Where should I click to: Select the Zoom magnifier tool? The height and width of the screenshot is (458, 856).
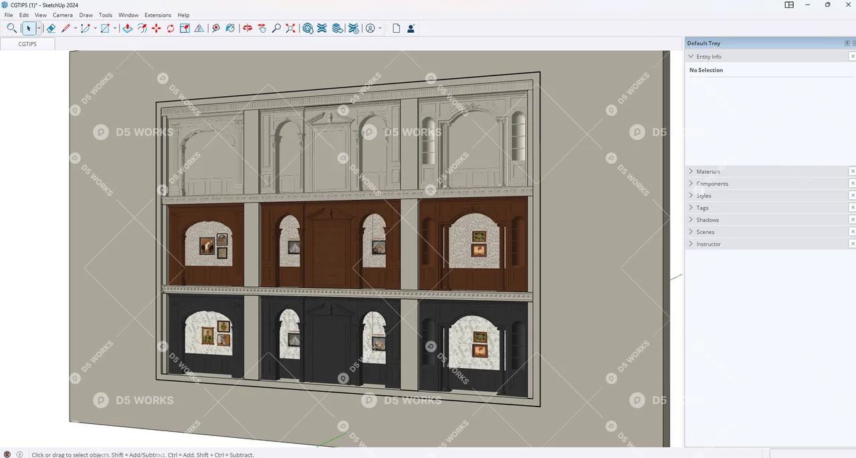click(x=276, y=28)
